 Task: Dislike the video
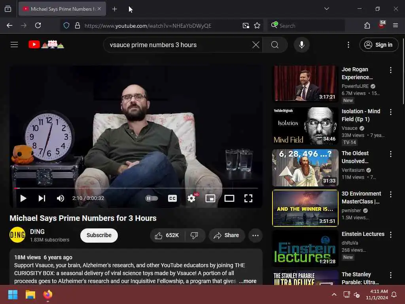pyautogui.click(x=195, y=235)
